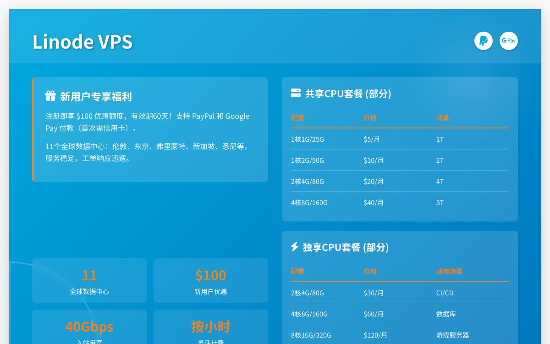Image resolution: width=550 pixels, height=344 pixels.
Task: Select the 8核16G/320G plan cell
Action: click(x=311, y=335)
